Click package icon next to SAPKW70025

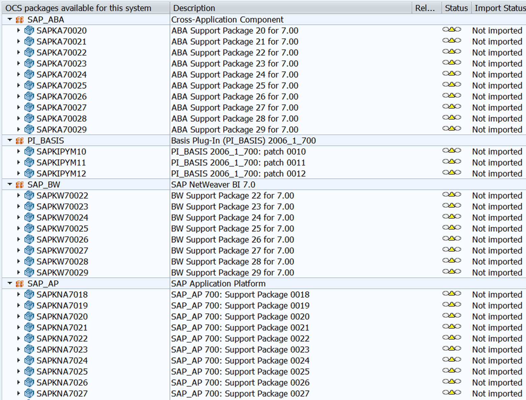point(29,228)
